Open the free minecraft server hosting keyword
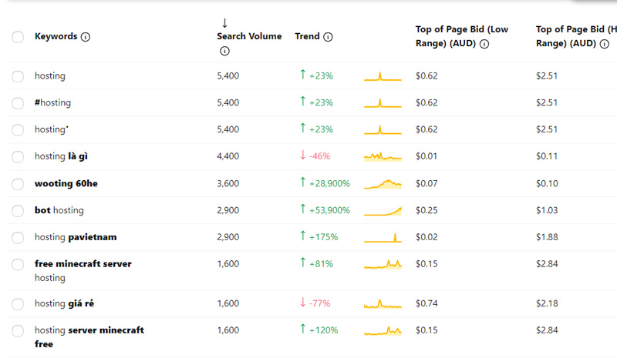This screenshot has width=617, height=358. 83,264
